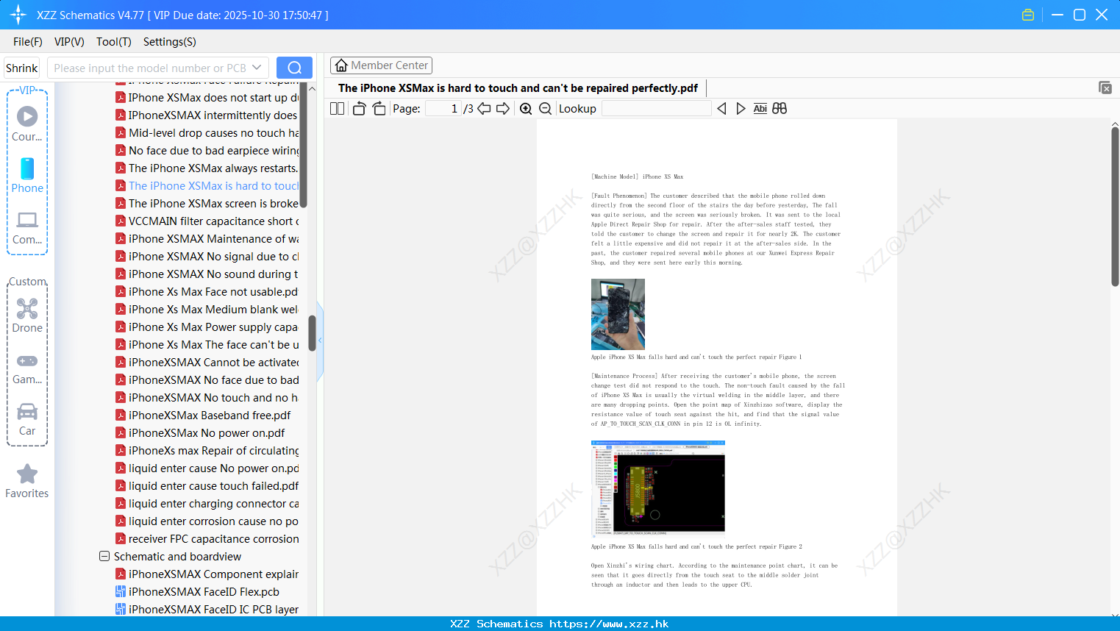Go to previous page with left arrow

(484, 108)
